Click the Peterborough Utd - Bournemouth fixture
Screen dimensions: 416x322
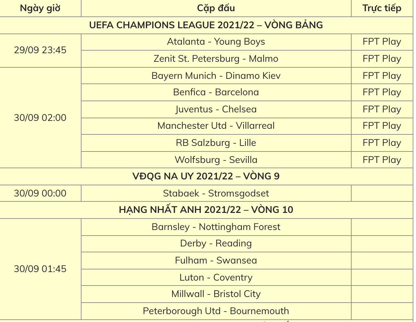216,311
